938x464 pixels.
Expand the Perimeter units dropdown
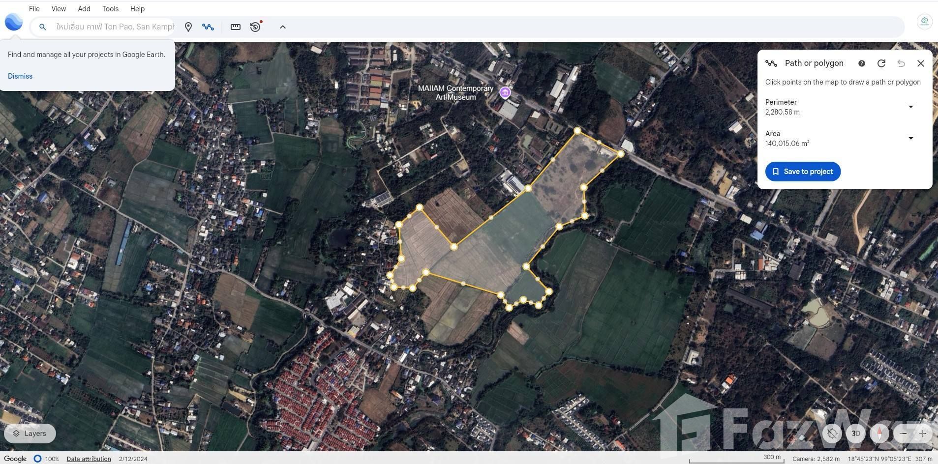910,107
